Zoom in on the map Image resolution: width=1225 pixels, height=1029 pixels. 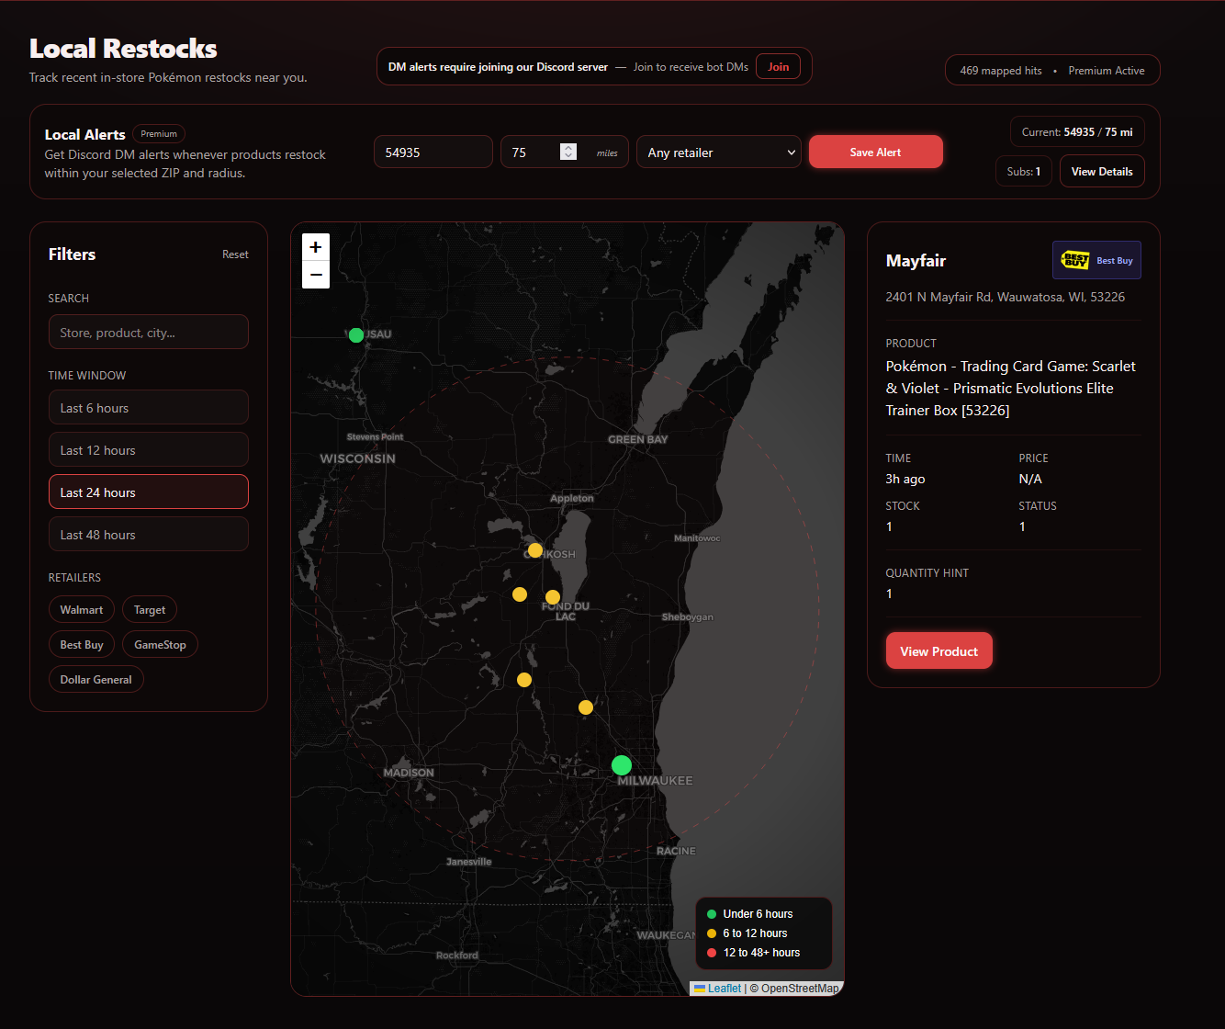coord(316,247)
